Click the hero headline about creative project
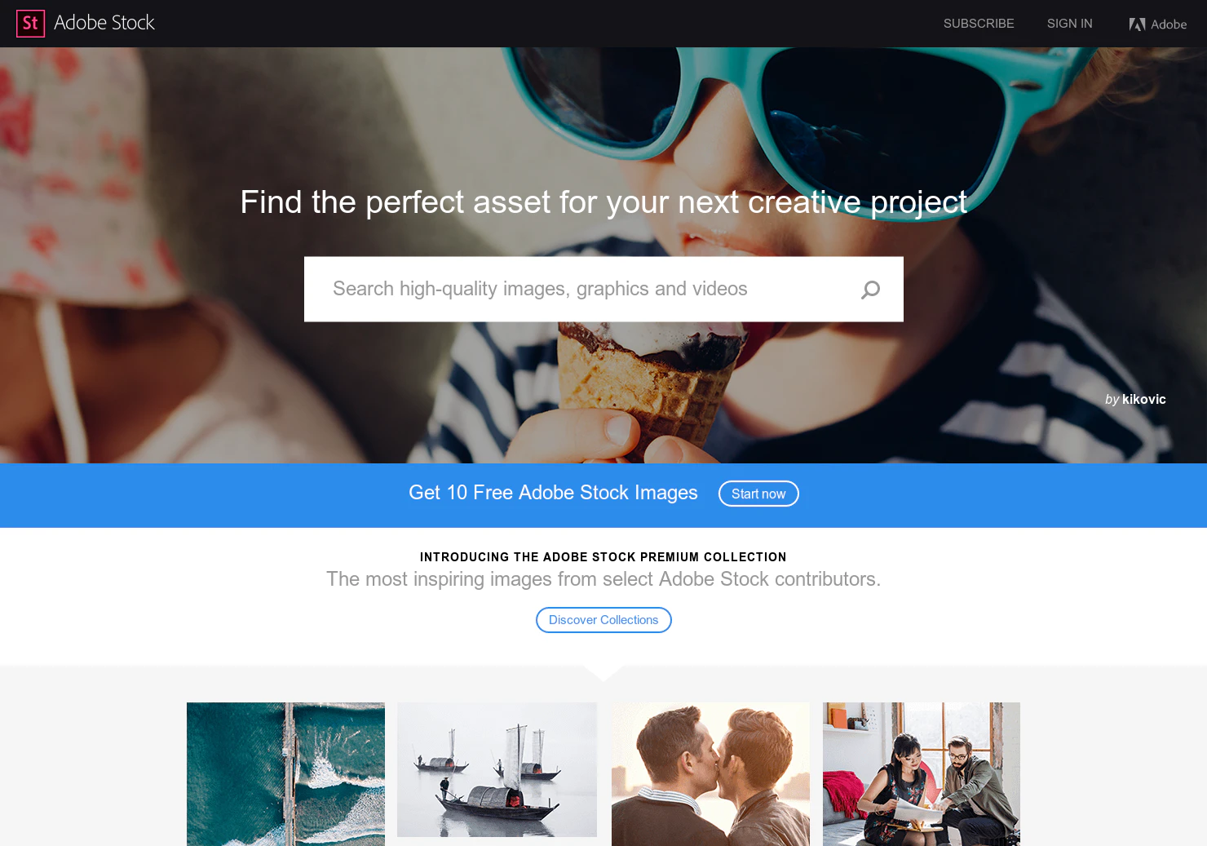The width and height of the screenshot is (1207, 846). tap(603, 203)
